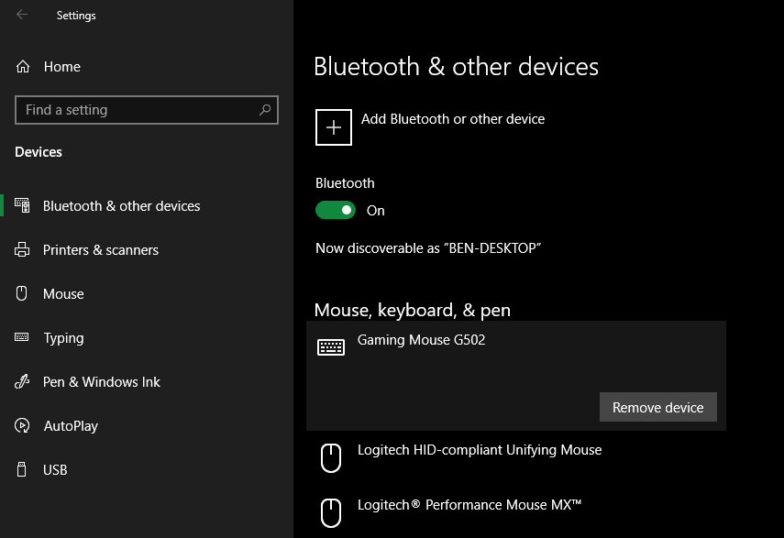Click inside the Find a setting field
Viewport: 784px width, 538px height.
click(138, 110)
